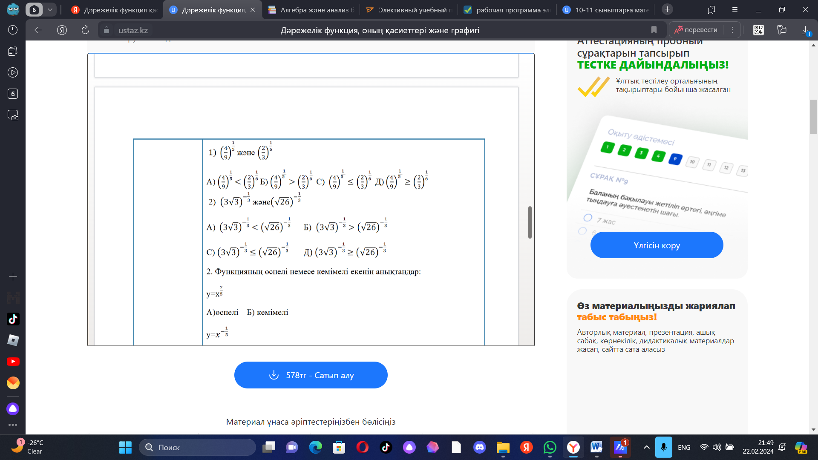Click the bookmark icon in address bar
The width and height of the screenshot is (818, 460).
pos(654,30)
